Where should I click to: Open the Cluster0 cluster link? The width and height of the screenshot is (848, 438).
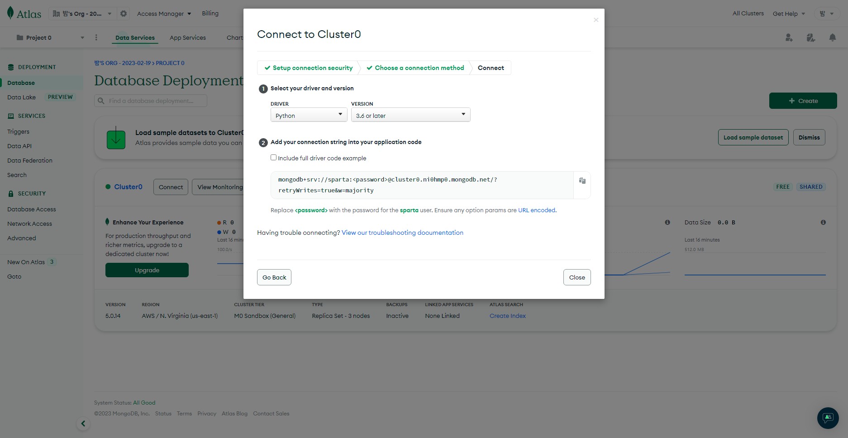[x=128, y=186]
